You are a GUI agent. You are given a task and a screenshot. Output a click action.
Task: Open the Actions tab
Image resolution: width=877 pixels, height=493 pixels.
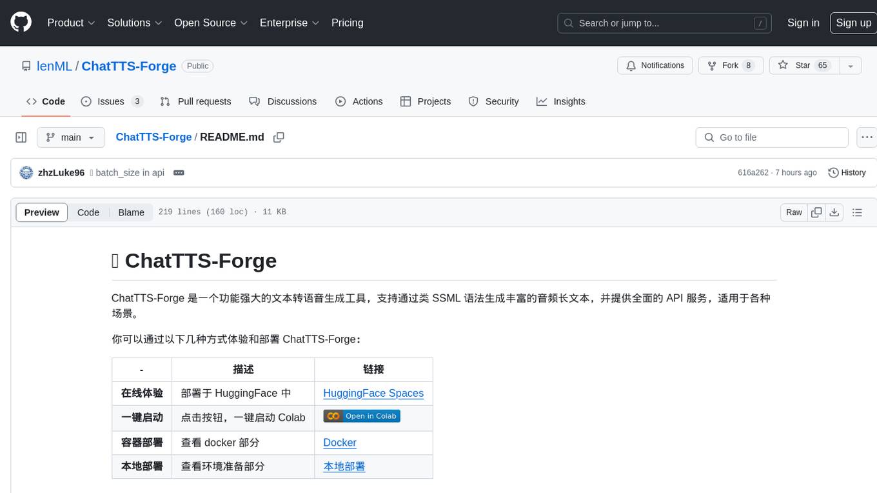tap(359, 101)
